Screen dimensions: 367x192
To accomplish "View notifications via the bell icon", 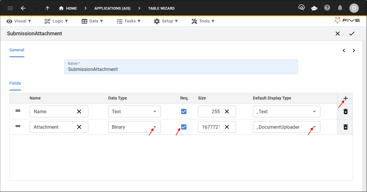I will pyautogui.click(x=340, y=8).
